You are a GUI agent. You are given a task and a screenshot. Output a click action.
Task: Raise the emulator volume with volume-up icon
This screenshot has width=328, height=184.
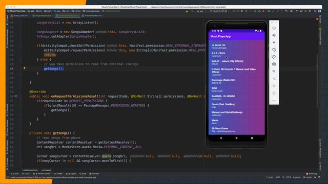pyautogui.click(x=274, y=35)
